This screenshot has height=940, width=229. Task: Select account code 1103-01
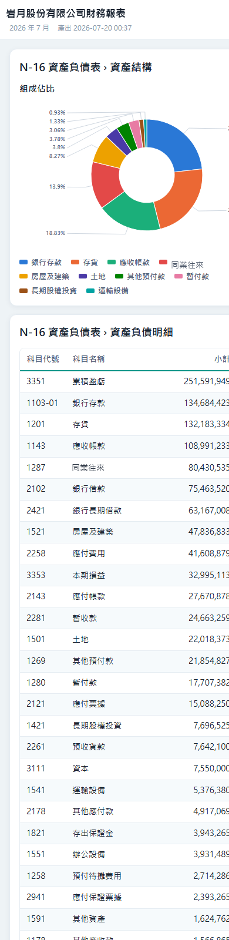click(x=42, y=403)
